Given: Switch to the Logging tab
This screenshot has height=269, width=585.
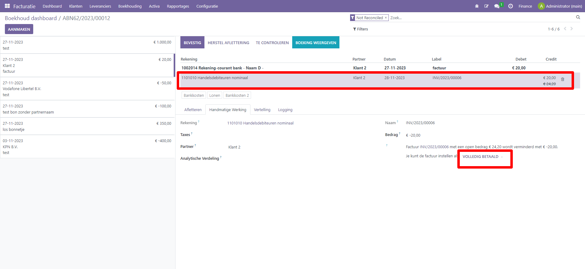Looking at the screenshot, I should 285,110.
